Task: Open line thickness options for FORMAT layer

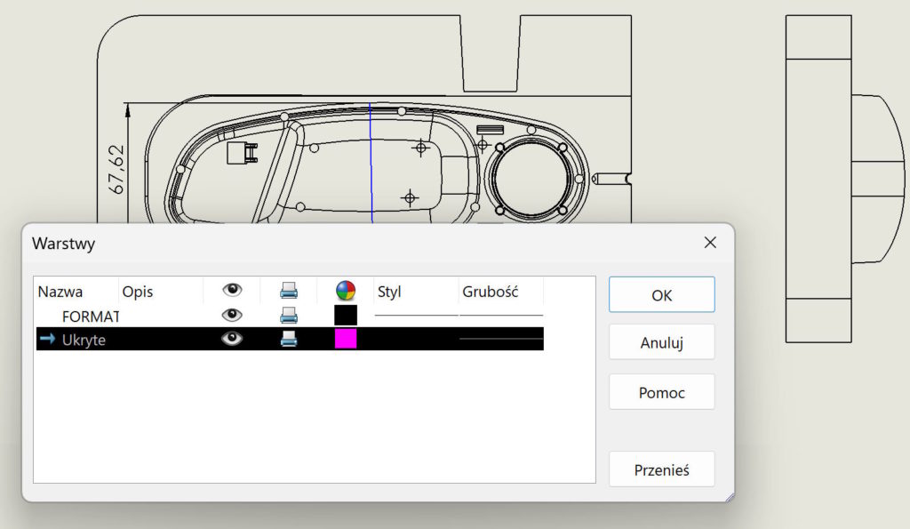Action: pos(501,315)
